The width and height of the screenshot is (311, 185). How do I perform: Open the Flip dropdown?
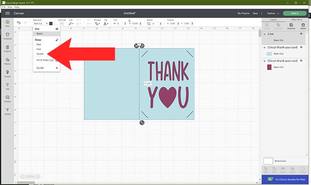pyautogui.click(x=106, y=24)
